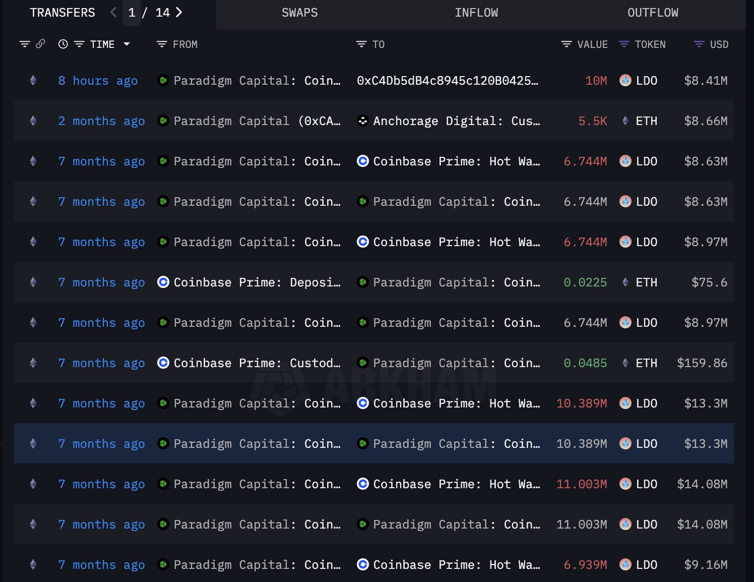This screenshot has height=582, width=754.
Task: Click the page number field showing 1
Action: [132, 13]
